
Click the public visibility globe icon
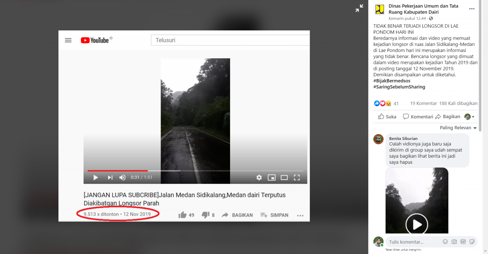431,18
